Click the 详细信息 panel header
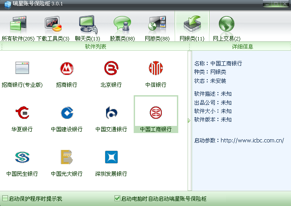 point(242,47)
